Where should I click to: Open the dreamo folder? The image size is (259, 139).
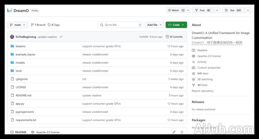click(x=20, y=46)
